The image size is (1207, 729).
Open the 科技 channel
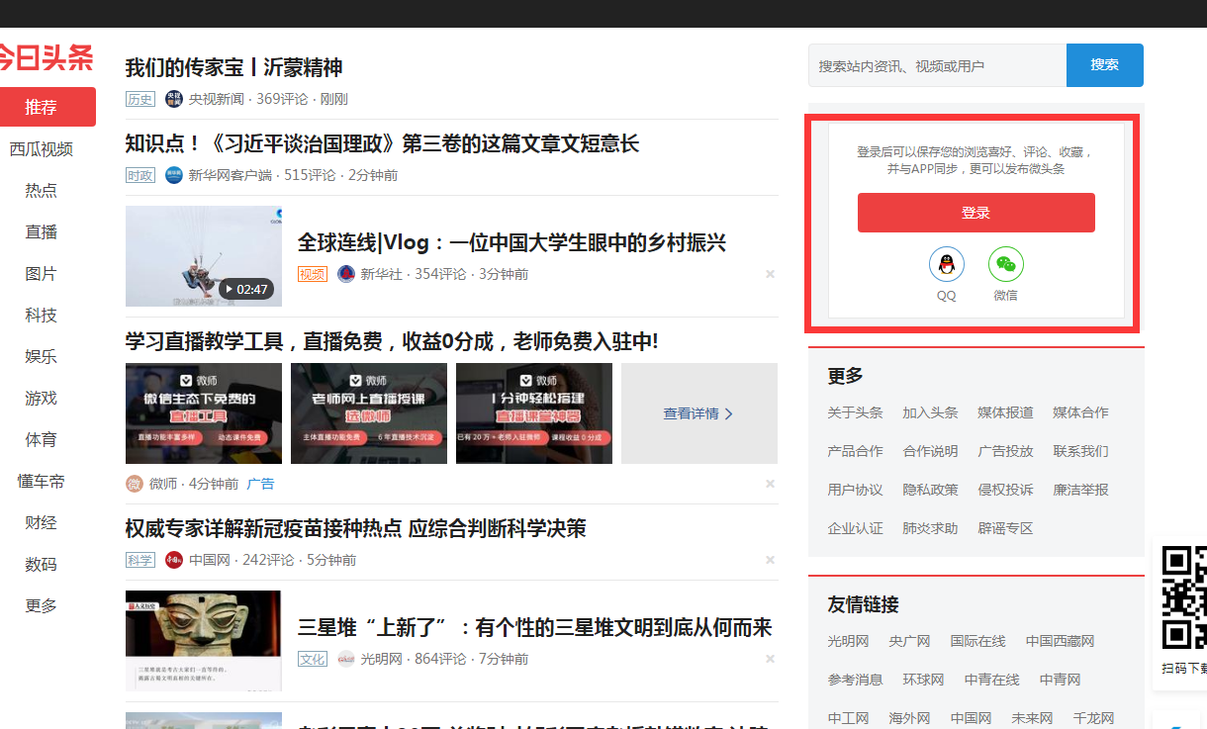coord(42,316)
